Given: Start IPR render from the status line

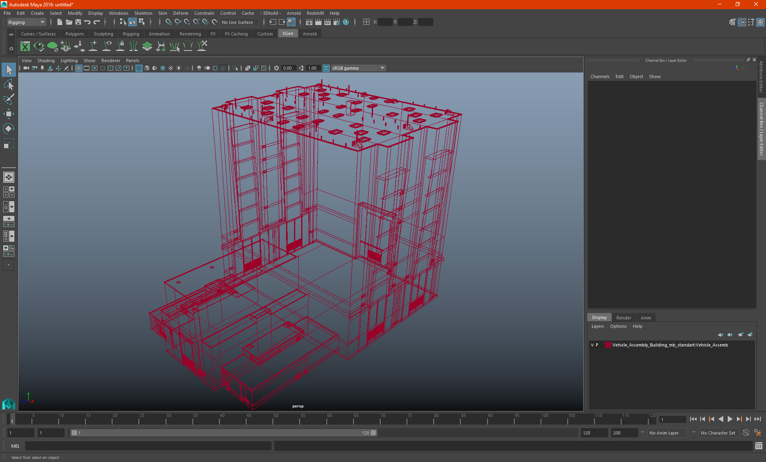Looking at the screenshot, I should tap(328, 22).
